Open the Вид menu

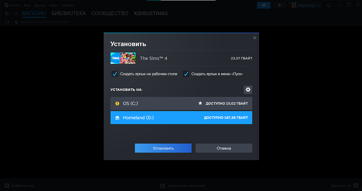coord(27,5)
